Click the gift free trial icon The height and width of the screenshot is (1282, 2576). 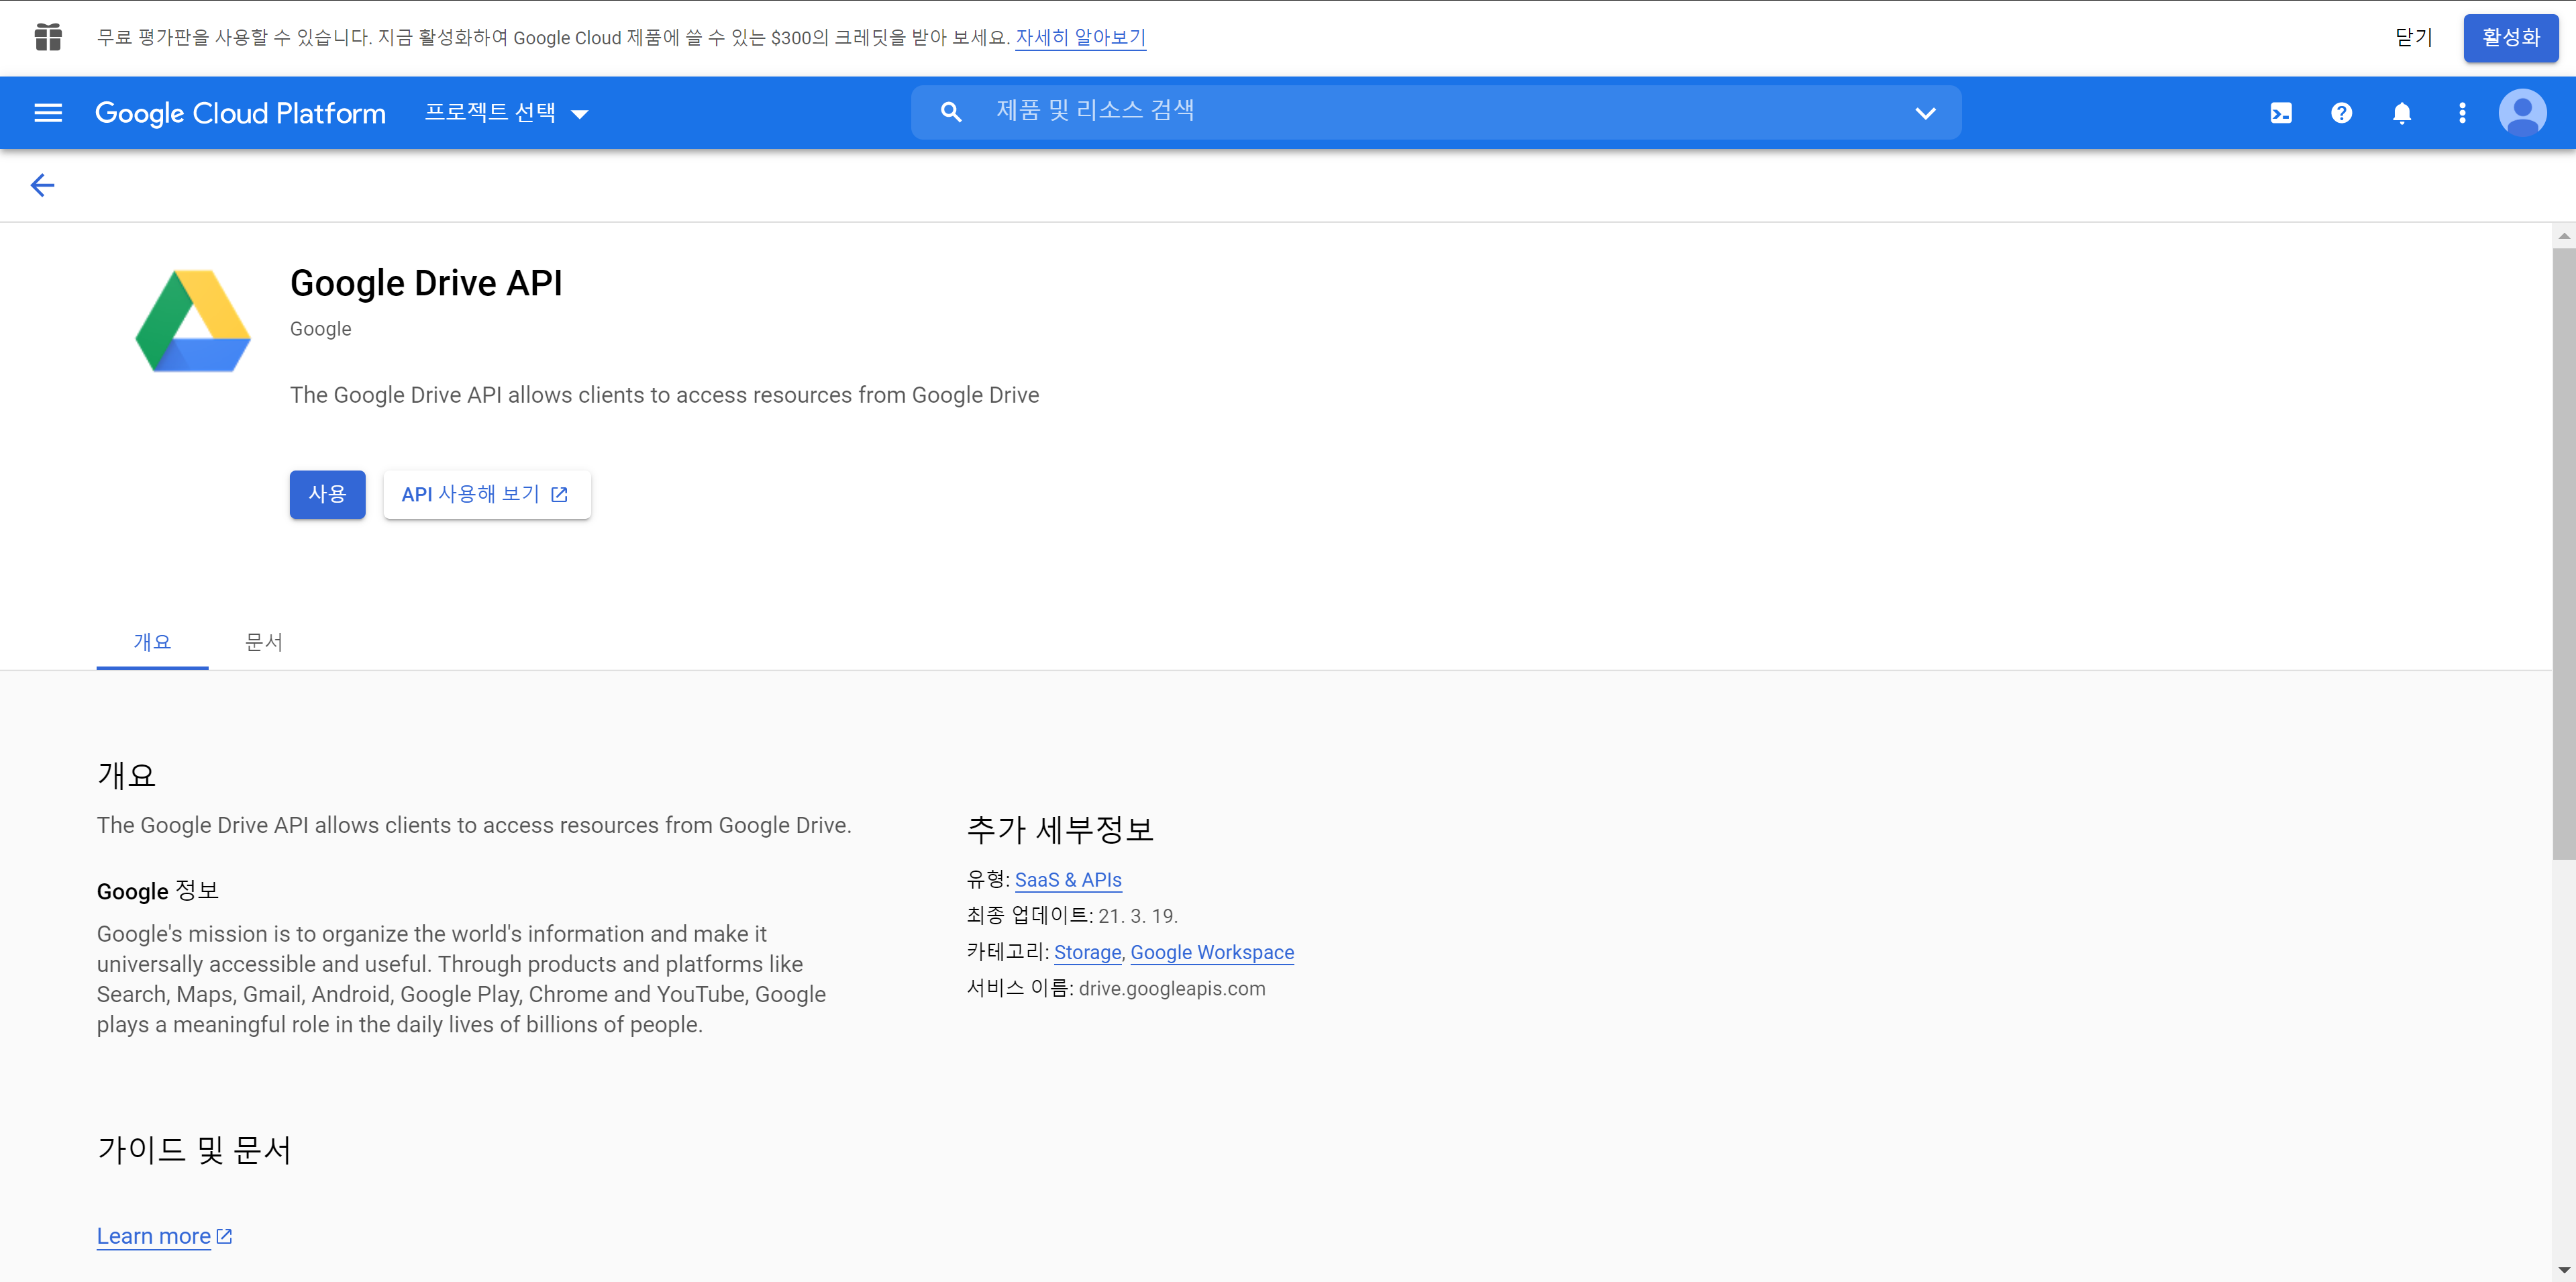click(48, 37)
